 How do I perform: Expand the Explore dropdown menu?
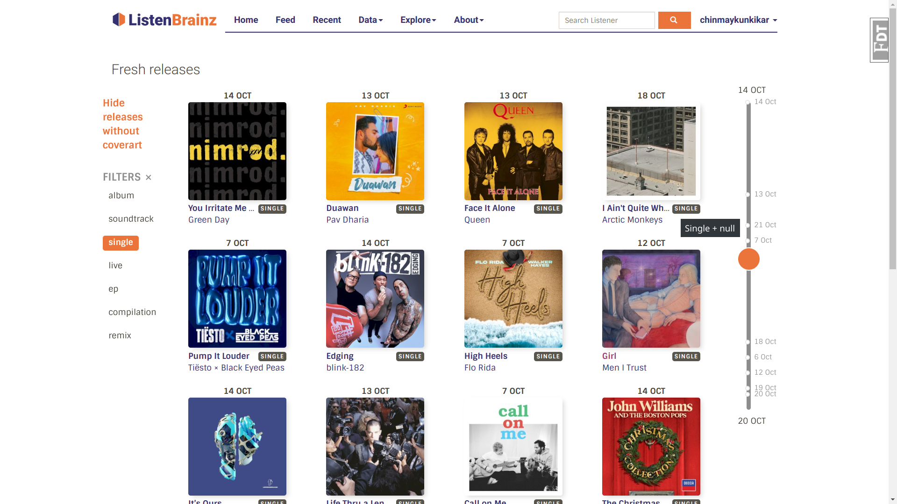(x=418, y=20)
